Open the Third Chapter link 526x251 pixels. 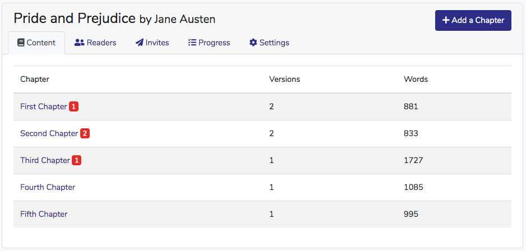(45, 160)
